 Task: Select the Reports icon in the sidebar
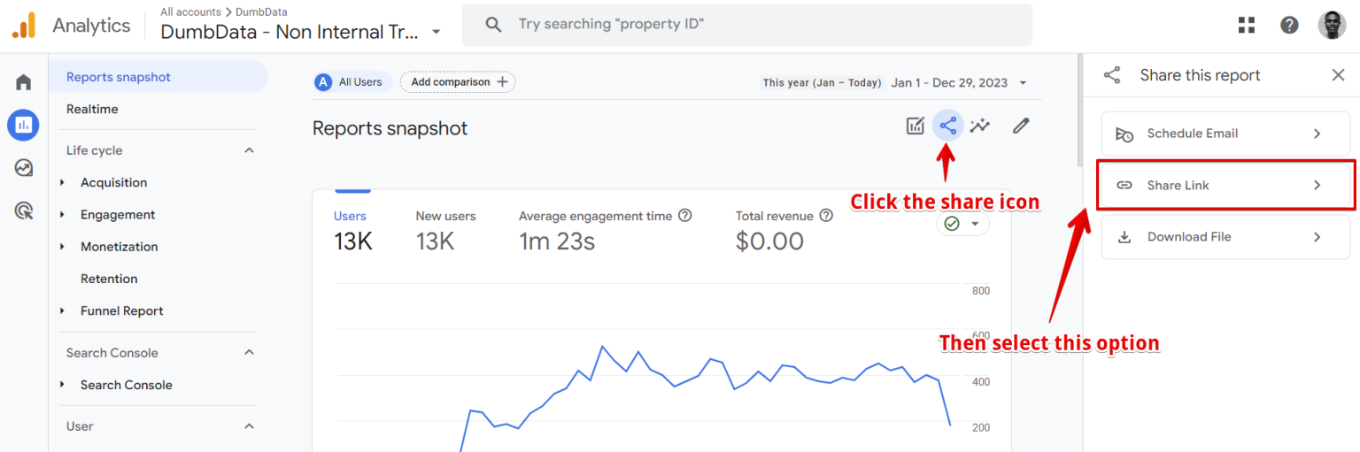point(23,125)
